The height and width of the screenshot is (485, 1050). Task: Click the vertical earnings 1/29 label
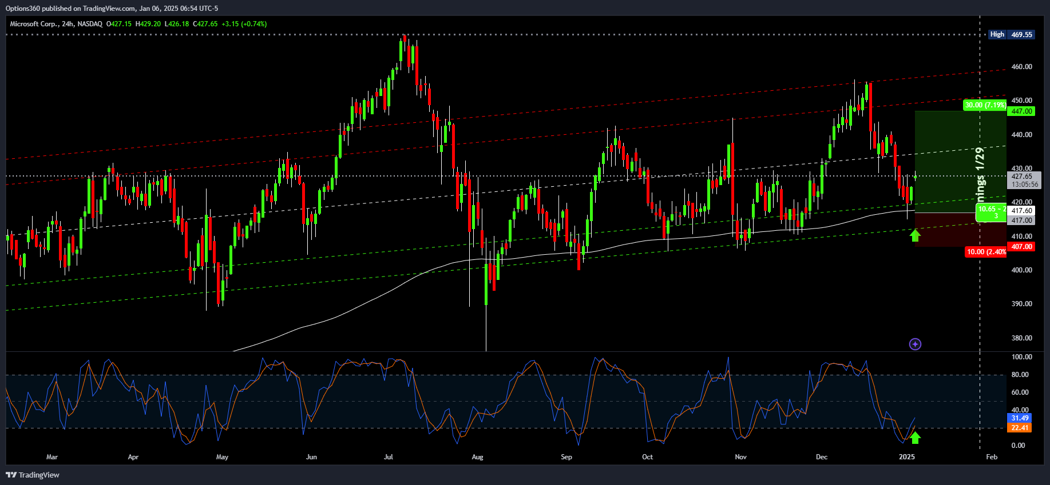click(x=980, y=175)
